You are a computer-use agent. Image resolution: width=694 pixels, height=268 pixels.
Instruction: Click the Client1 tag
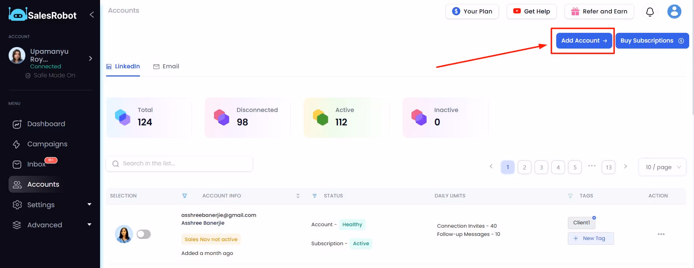pyautogui.click(x=582, y=223)
